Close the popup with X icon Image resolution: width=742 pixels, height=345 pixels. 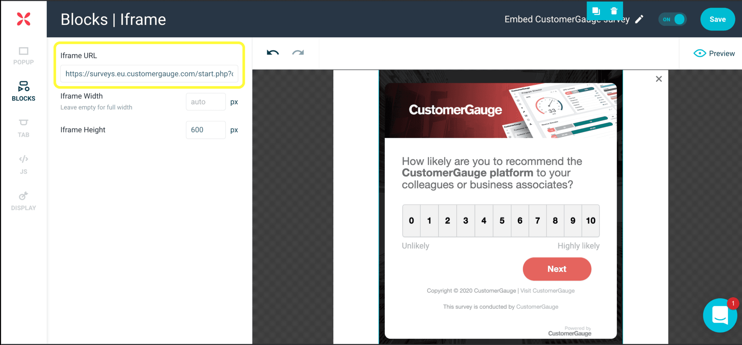[x=659, y=79]
